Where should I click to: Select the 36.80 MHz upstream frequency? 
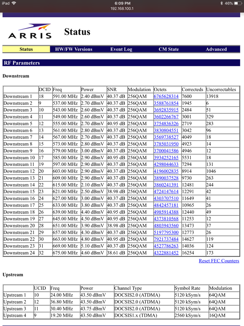coord(62,302)
